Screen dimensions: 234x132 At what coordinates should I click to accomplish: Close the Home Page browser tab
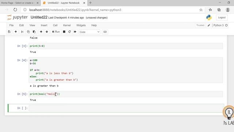click(x=38, y=3)
